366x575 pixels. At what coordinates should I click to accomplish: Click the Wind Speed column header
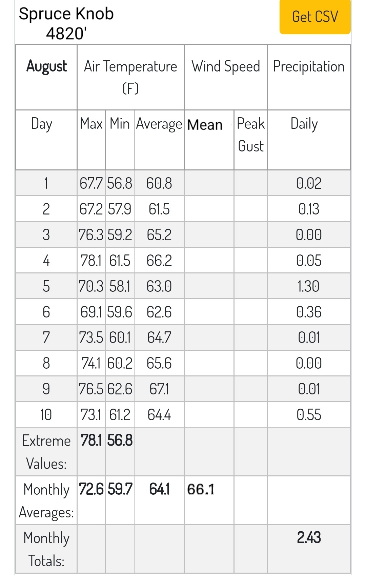226,66
